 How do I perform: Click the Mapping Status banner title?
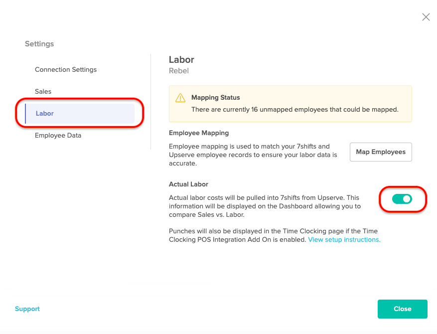click(x=215, y=98)
